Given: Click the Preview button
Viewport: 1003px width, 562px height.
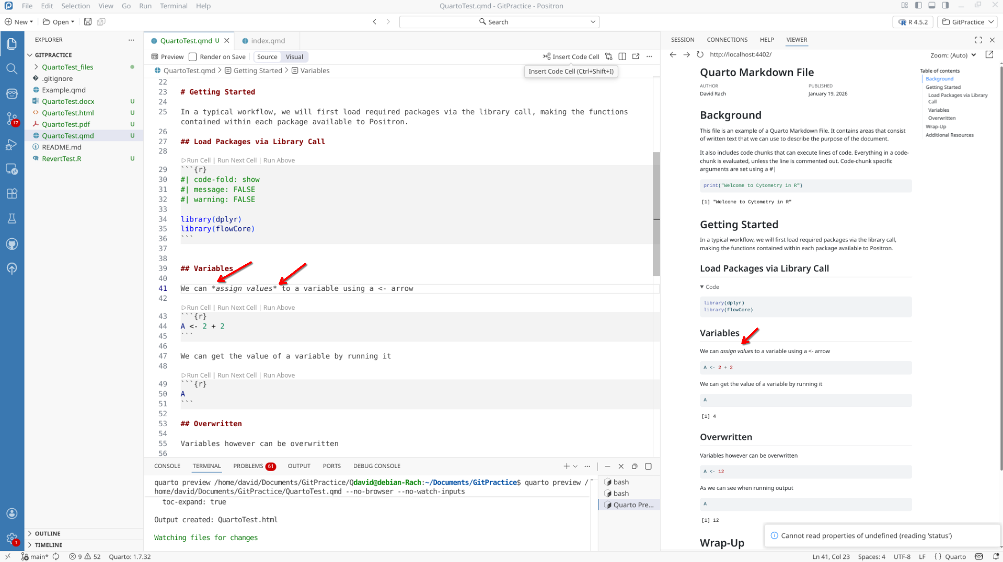Looking at the screenshot, I should click(168, 57).
